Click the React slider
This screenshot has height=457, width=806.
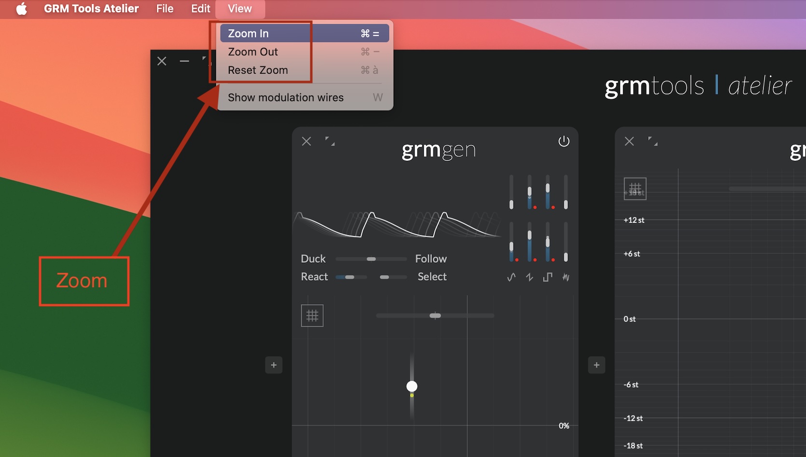351,277
